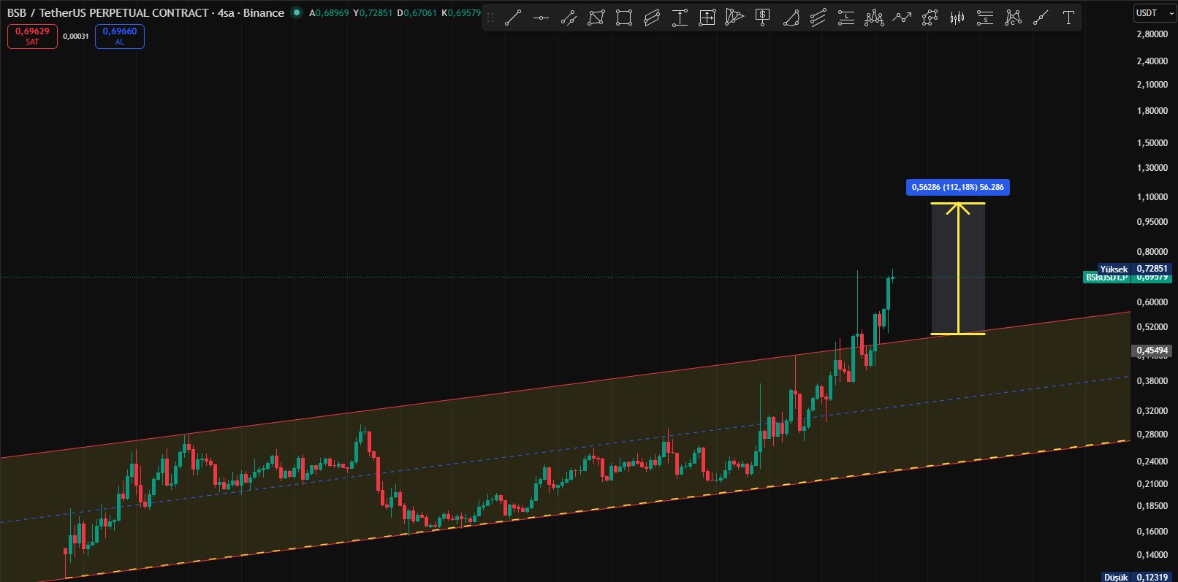Screen dimensions: 1178x582
Task: Grab the drawing toolbar drag handle
Action: (x=490, y=18)
